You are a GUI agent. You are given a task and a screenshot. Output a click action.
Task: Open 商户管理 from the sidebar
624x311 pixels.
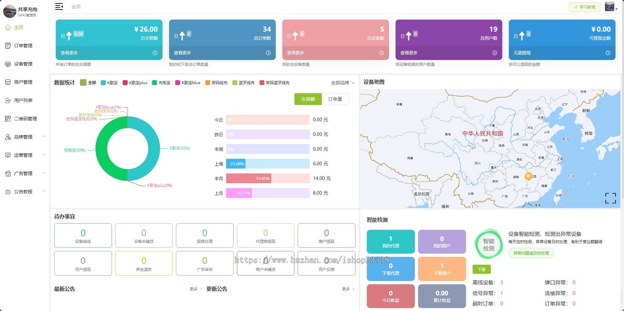coord(7,82)
